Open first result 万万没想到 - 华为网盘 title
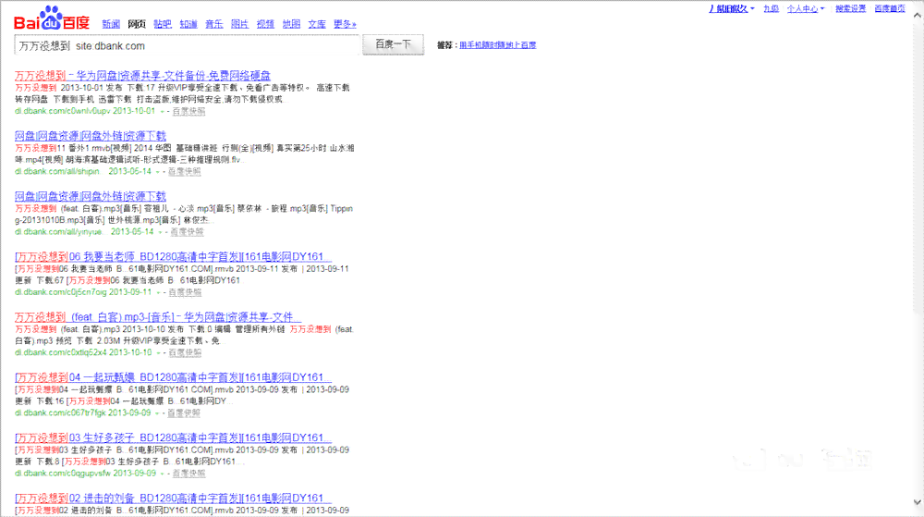The height and width of the screenshot is (517, 924). pos(142,76)
